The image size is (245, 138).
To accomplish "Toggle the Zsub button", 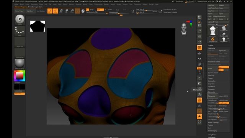I will (117, 10).
